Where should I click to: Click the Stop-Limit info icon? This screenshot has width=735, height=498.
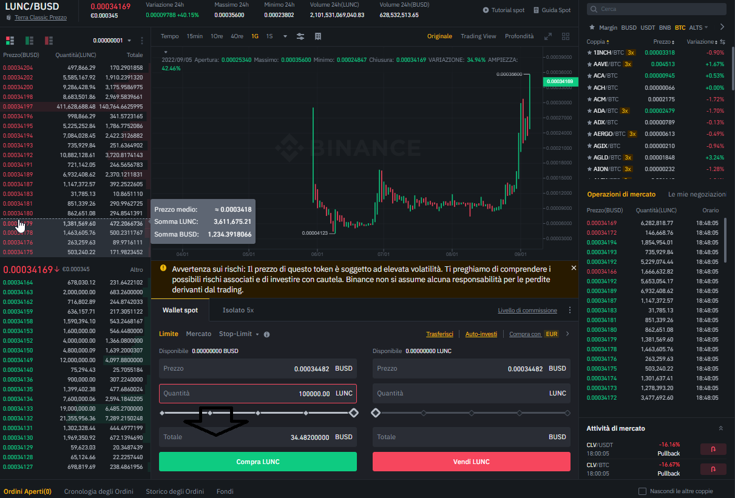[266, 334]
